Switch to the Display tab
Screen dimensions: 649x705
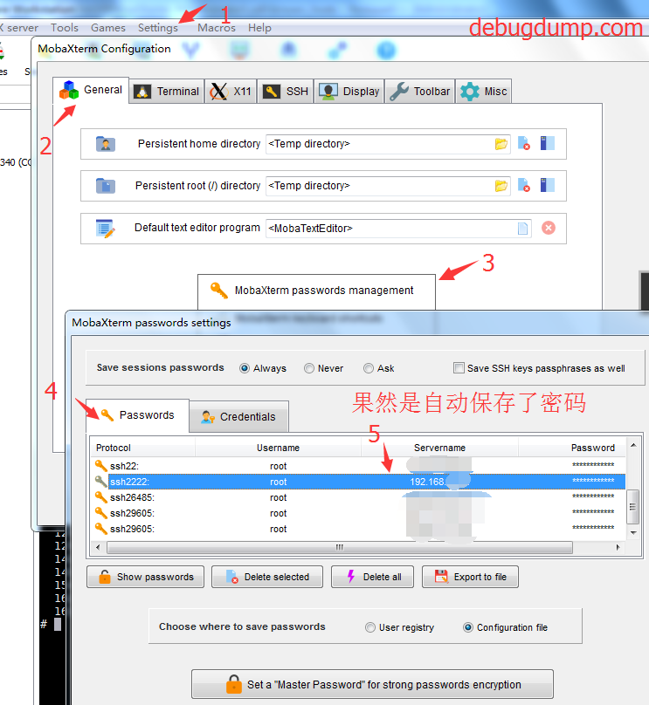(x=349, y=92)
